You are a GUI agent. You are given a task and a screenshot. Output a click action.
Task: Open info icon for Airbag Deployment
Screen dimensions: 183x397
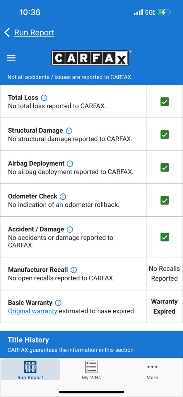(x=70, y=164)
